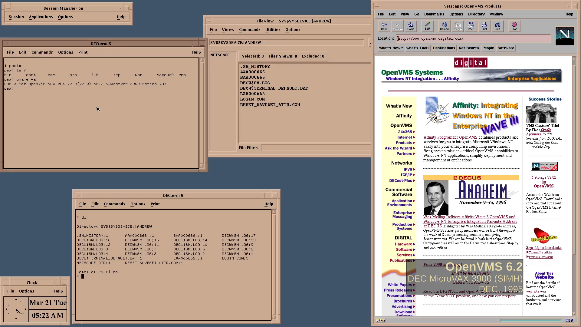581x327 pixels.
Task: Open Commands menu in DECterm 5
Action: (x=42, y=52)
